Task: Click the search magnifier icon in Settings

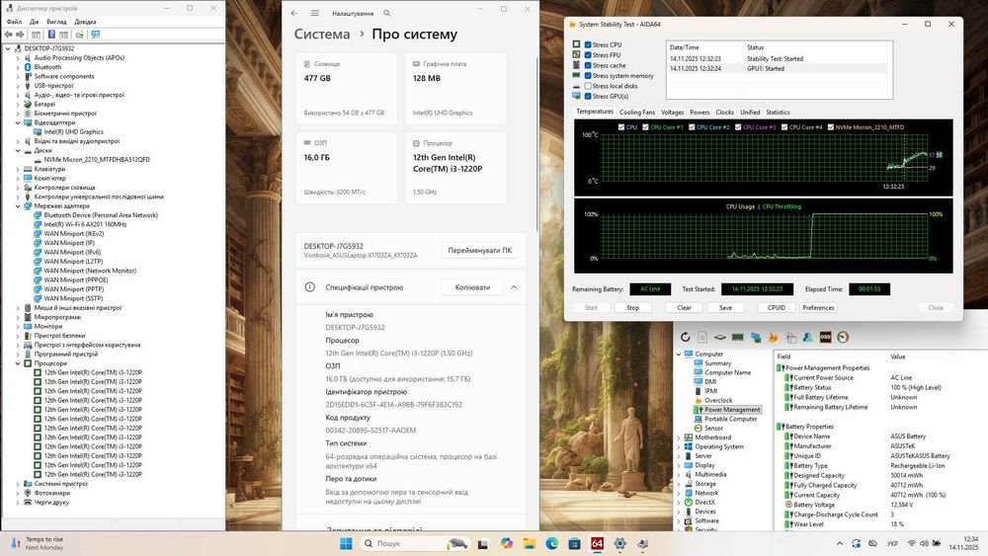Action: pyautogui.click(x=386, y=14)
